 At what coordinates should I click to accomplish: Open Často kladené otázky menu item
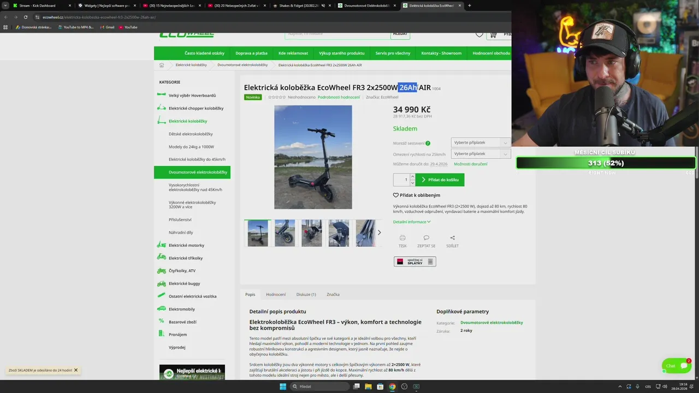pos(204,53)
